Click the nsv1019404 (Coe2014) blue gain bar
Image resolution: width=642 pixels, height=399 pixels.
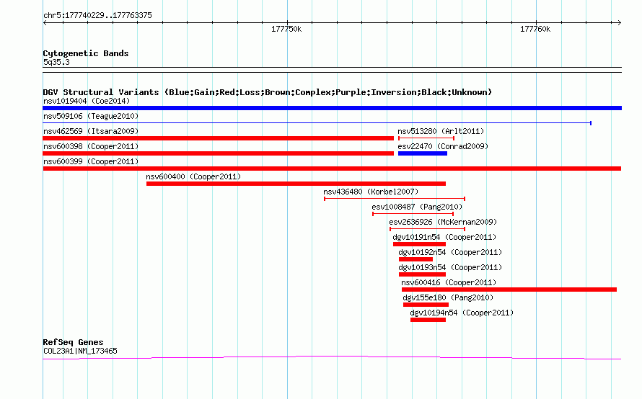(332, 108)
